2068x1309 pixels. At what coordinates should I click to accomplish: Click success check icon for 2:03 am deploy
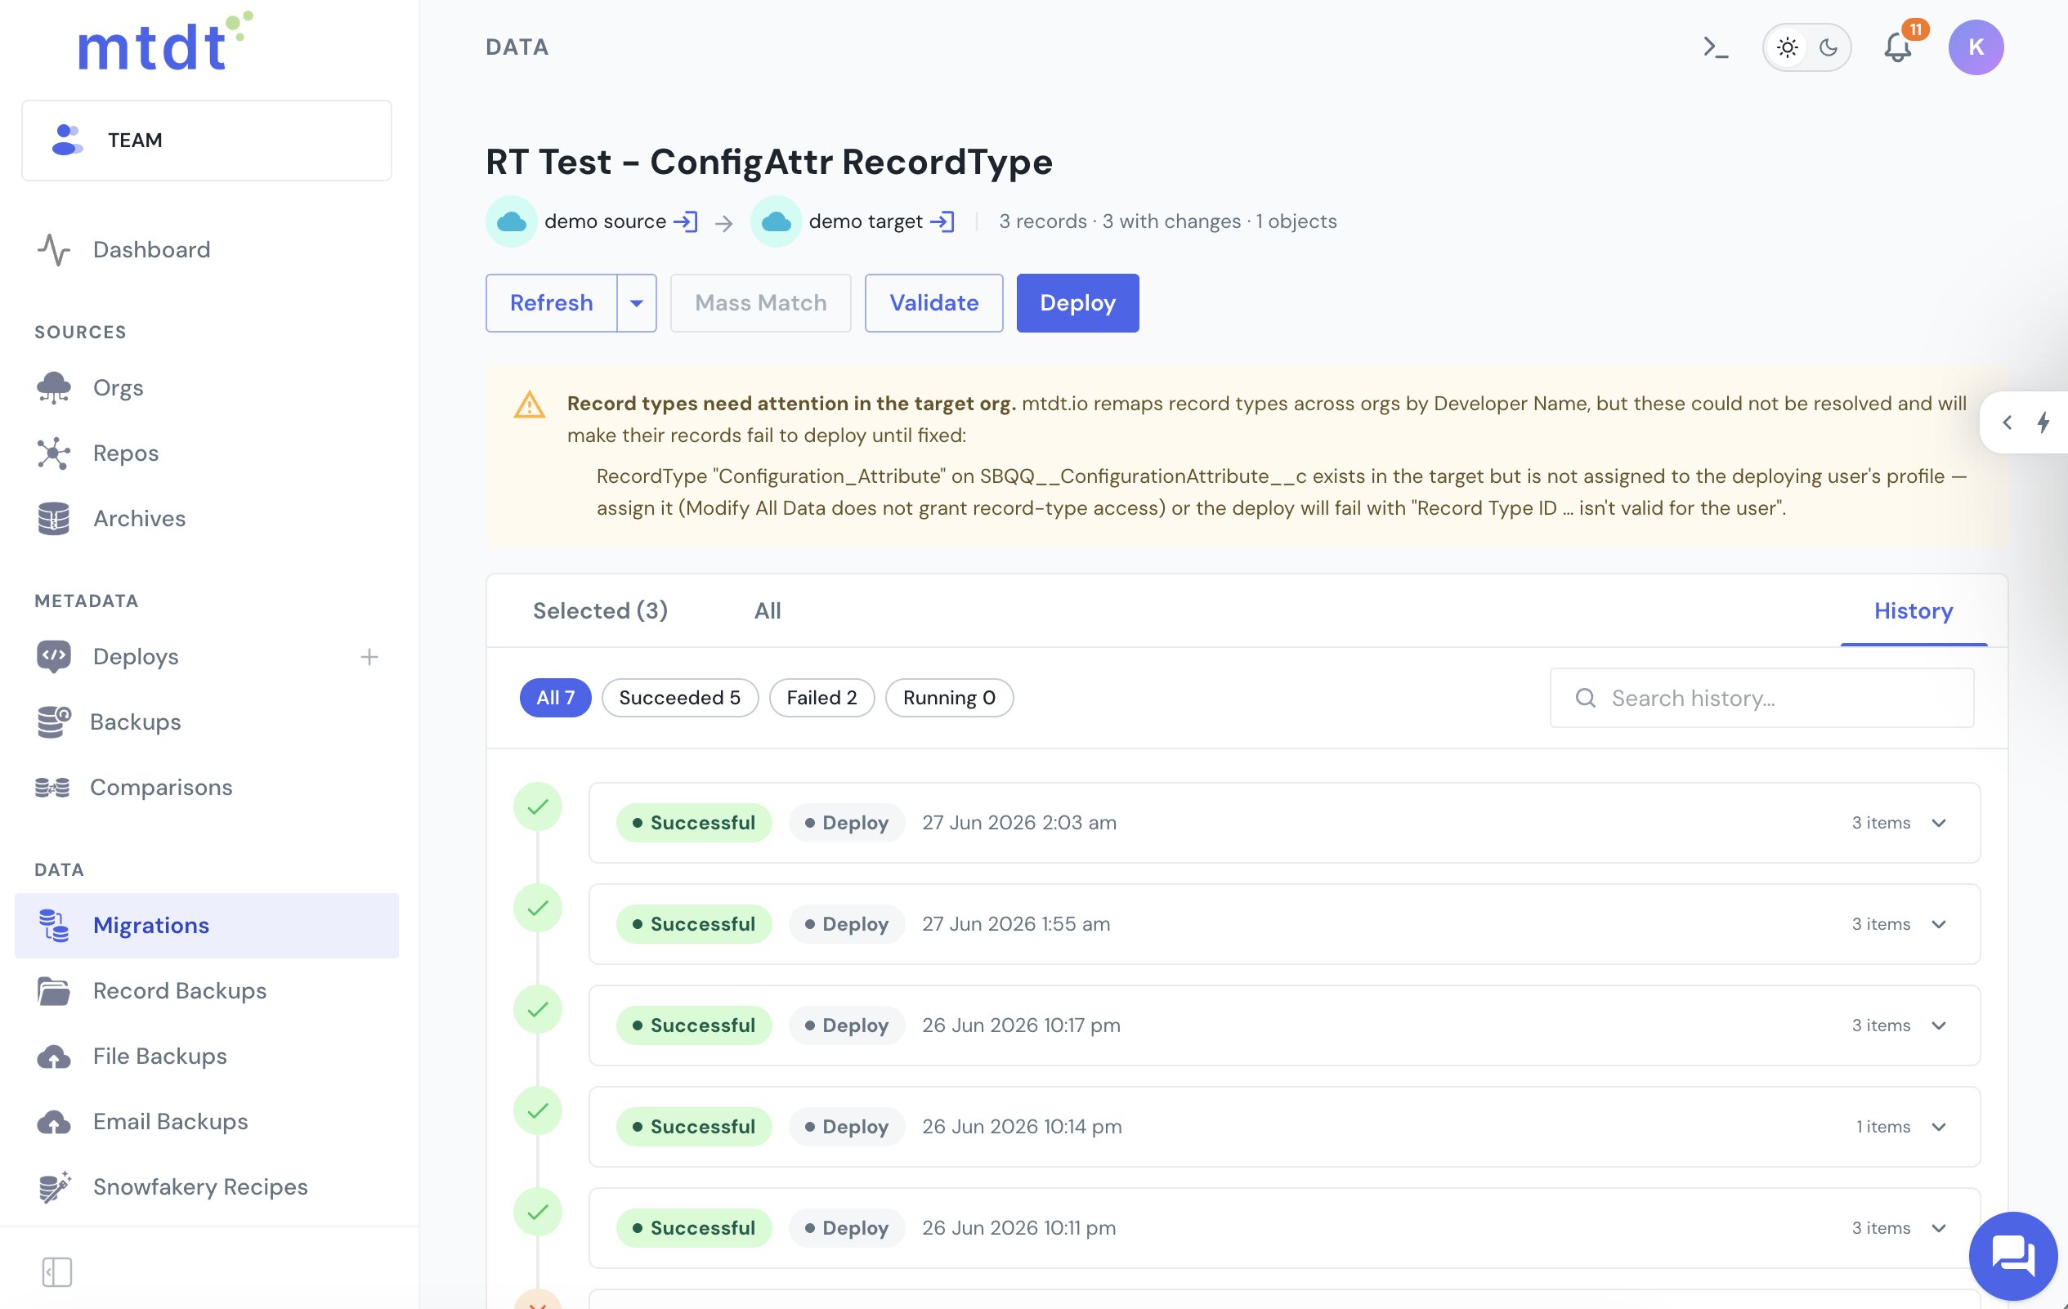[538, 806]
